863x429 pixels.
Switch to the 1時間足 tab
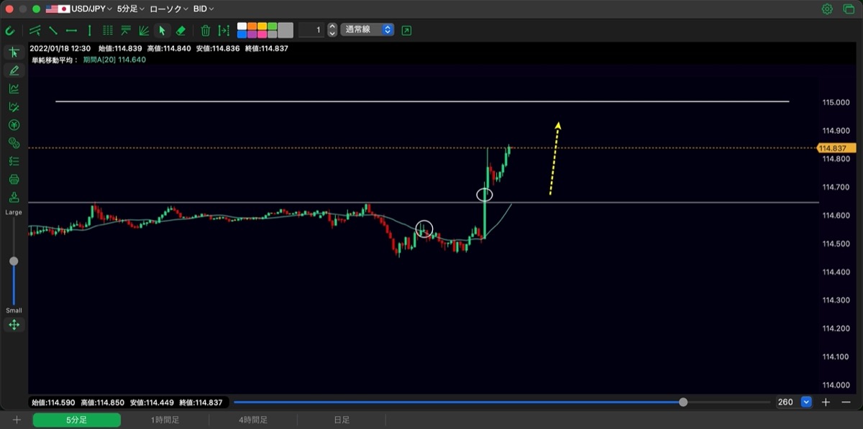coord(165,420)
